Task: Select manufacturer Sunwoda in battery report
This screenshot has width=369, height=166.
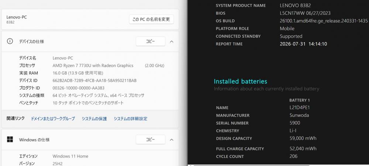Action: coord(299,115)
